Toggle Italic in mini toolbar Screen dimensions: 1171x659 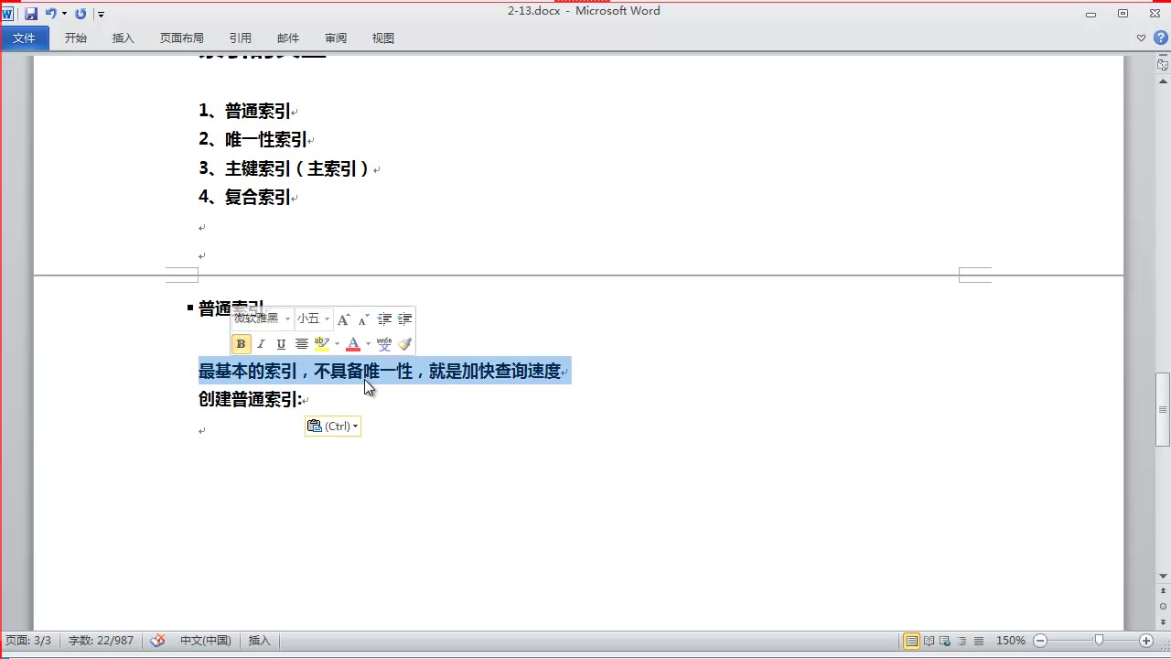[261, 344]
